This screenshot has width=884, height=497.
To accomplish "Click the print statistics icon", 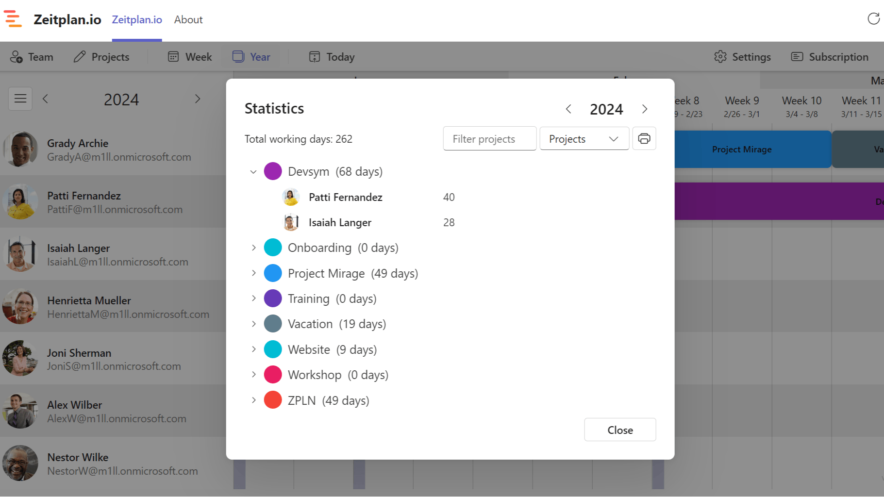I will (x=644, y=139).
